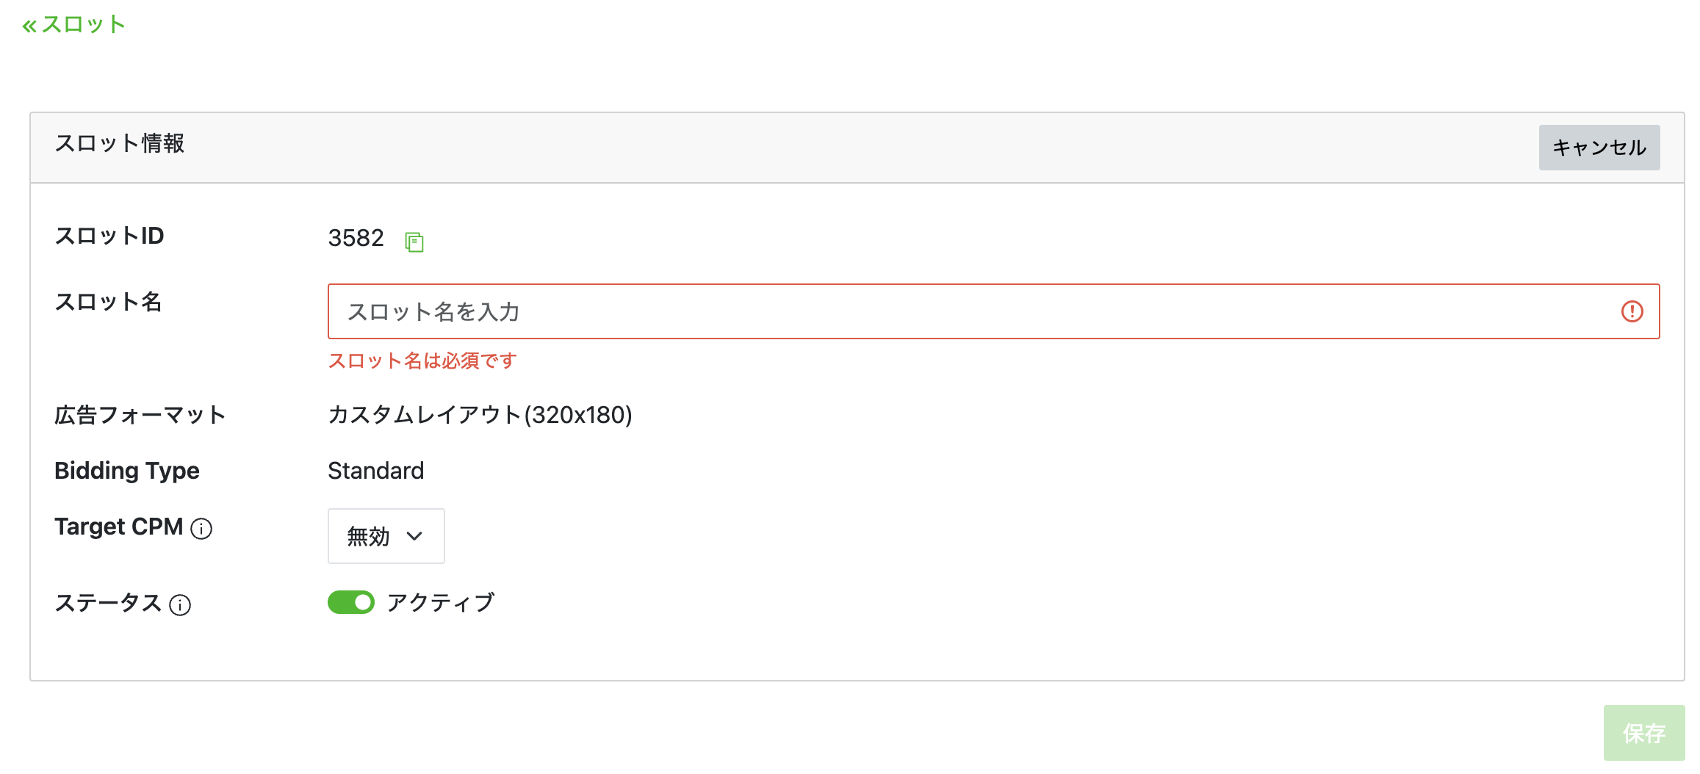Click the ステータス label text
Screen dimensions: 1700x774
pyautogui.click(x=109, y=603)
